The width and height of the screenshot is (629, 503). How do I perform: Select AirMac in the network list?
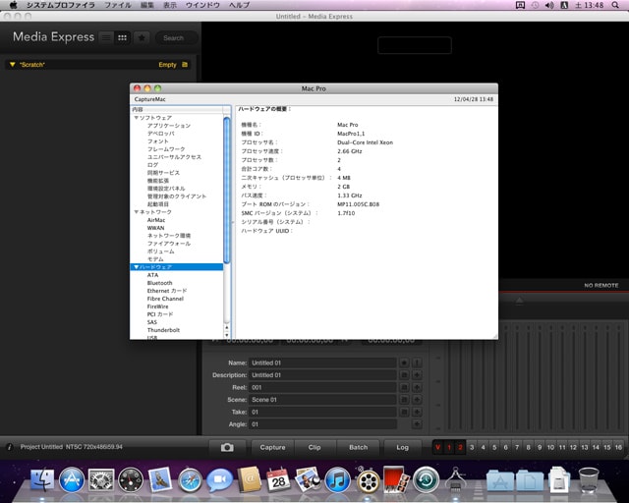156,220
